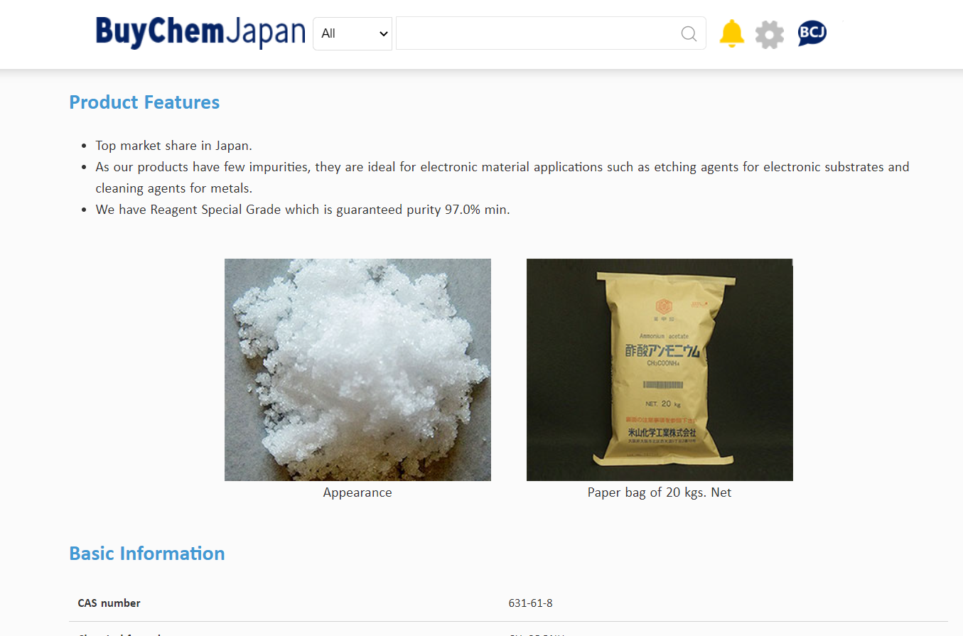The image size is (963, 636).
Task: Click the CAS value 631-61-8
Action: pyautogui.click(x=530, y=603)
